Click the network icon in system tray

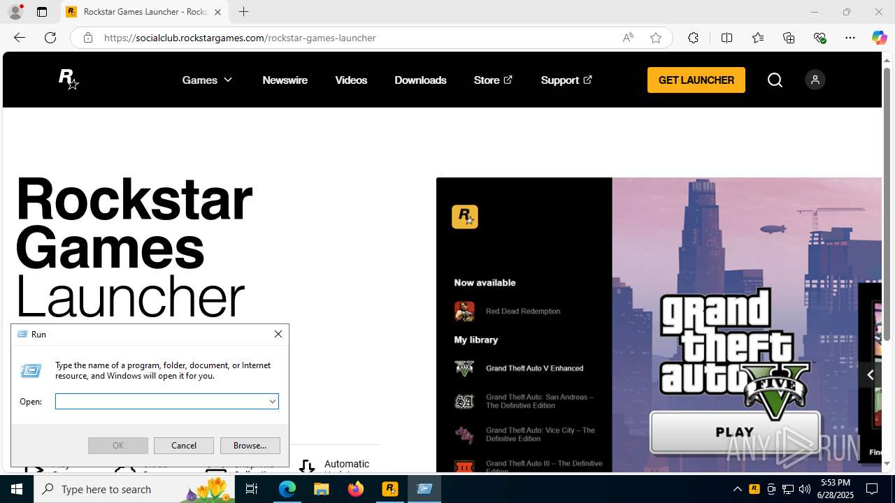[x=788, y=489]
